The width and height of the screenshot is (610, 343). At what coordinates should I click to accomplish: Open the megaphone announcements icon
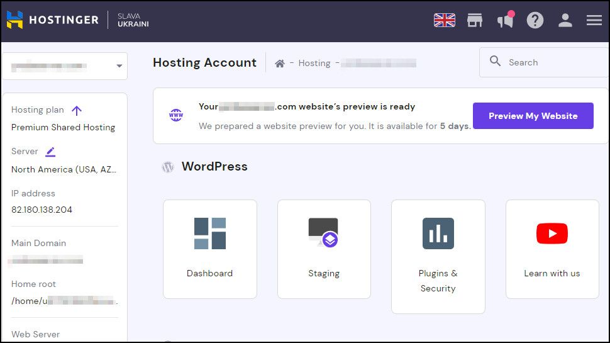[x=506, y=20]
